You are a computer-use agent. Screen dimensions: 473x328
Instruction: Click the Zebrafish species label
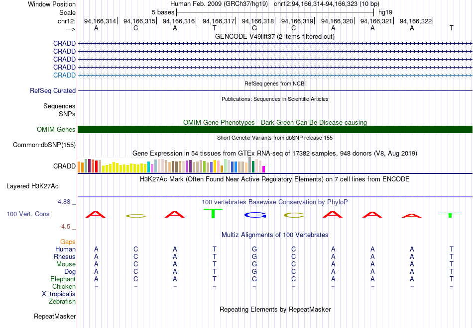click(62, 301)
